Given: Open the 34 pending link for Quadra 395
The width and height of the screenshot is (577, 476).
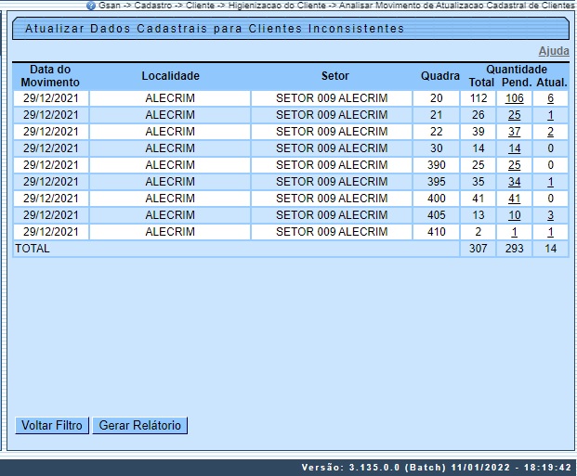Looking at the screenshot, I should tap(514, 182).
